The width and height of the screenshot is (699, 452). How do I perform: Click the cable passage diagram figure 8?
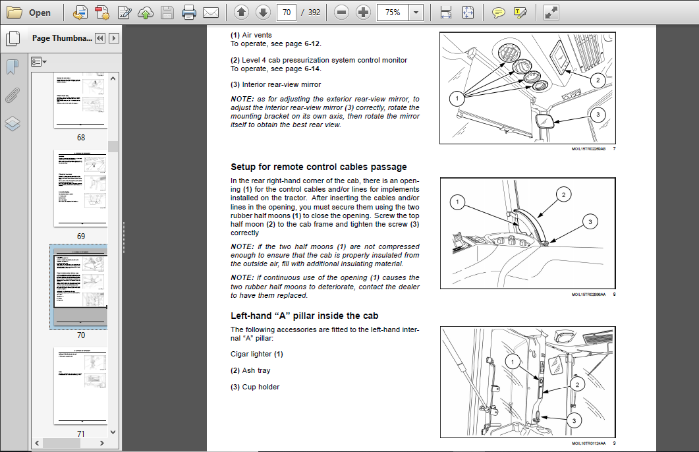point(528,233)
